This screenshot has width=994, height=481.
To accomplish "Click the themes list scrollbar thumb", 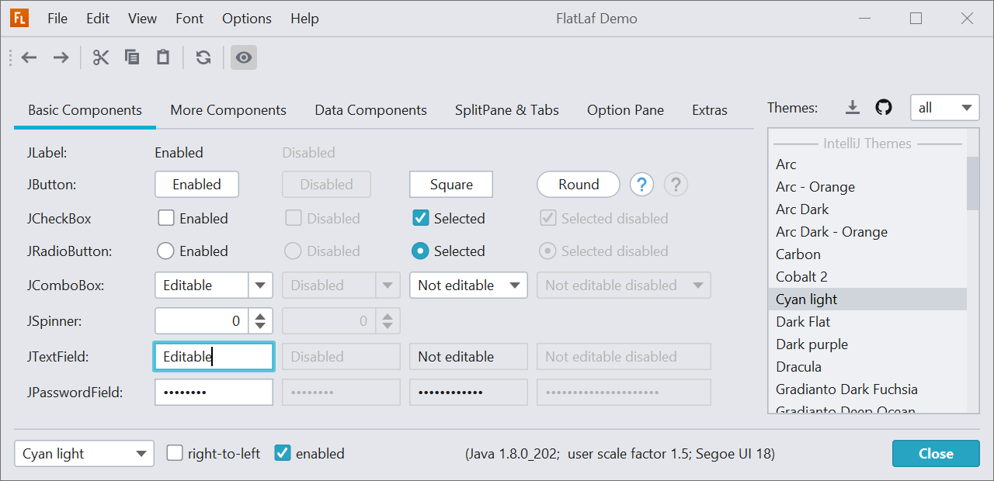I will pyautogui.click(x=972, y=183).
